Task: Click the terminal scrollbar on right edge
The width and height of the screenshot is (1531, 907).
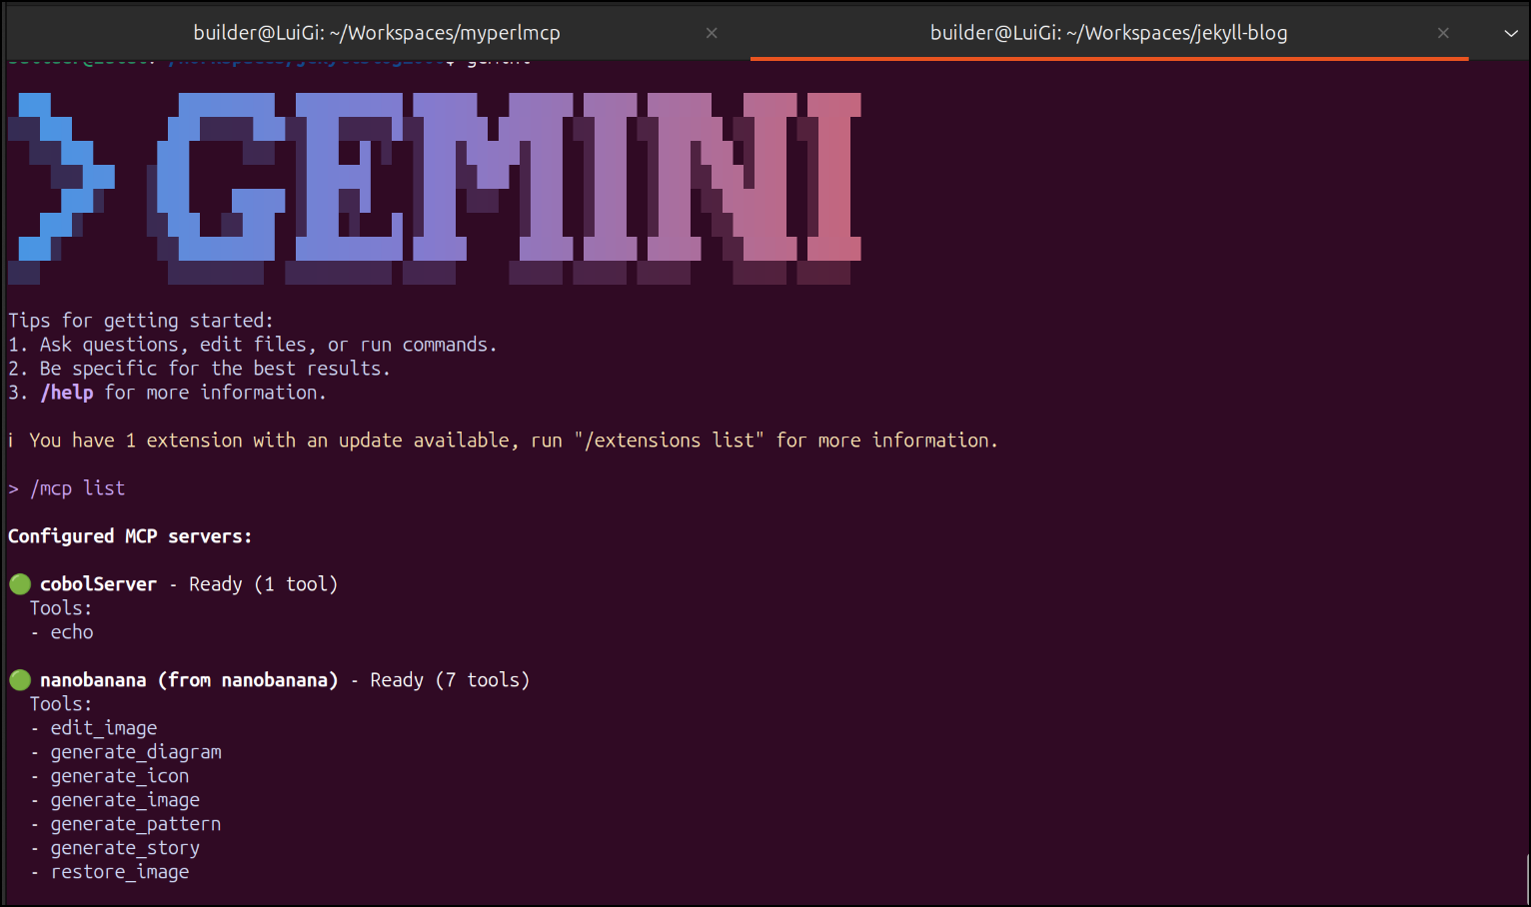Action: click(x=1526, y=877)
